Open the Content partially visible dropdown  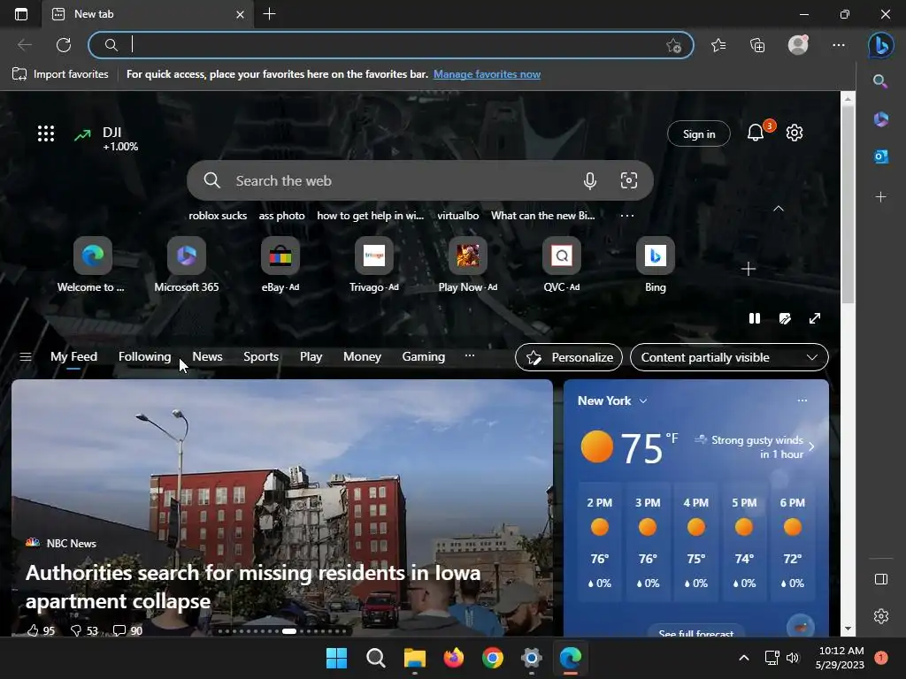tap(729, 357)
